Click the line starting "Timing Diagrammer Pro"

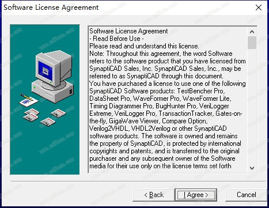click(x=159, y=106)
